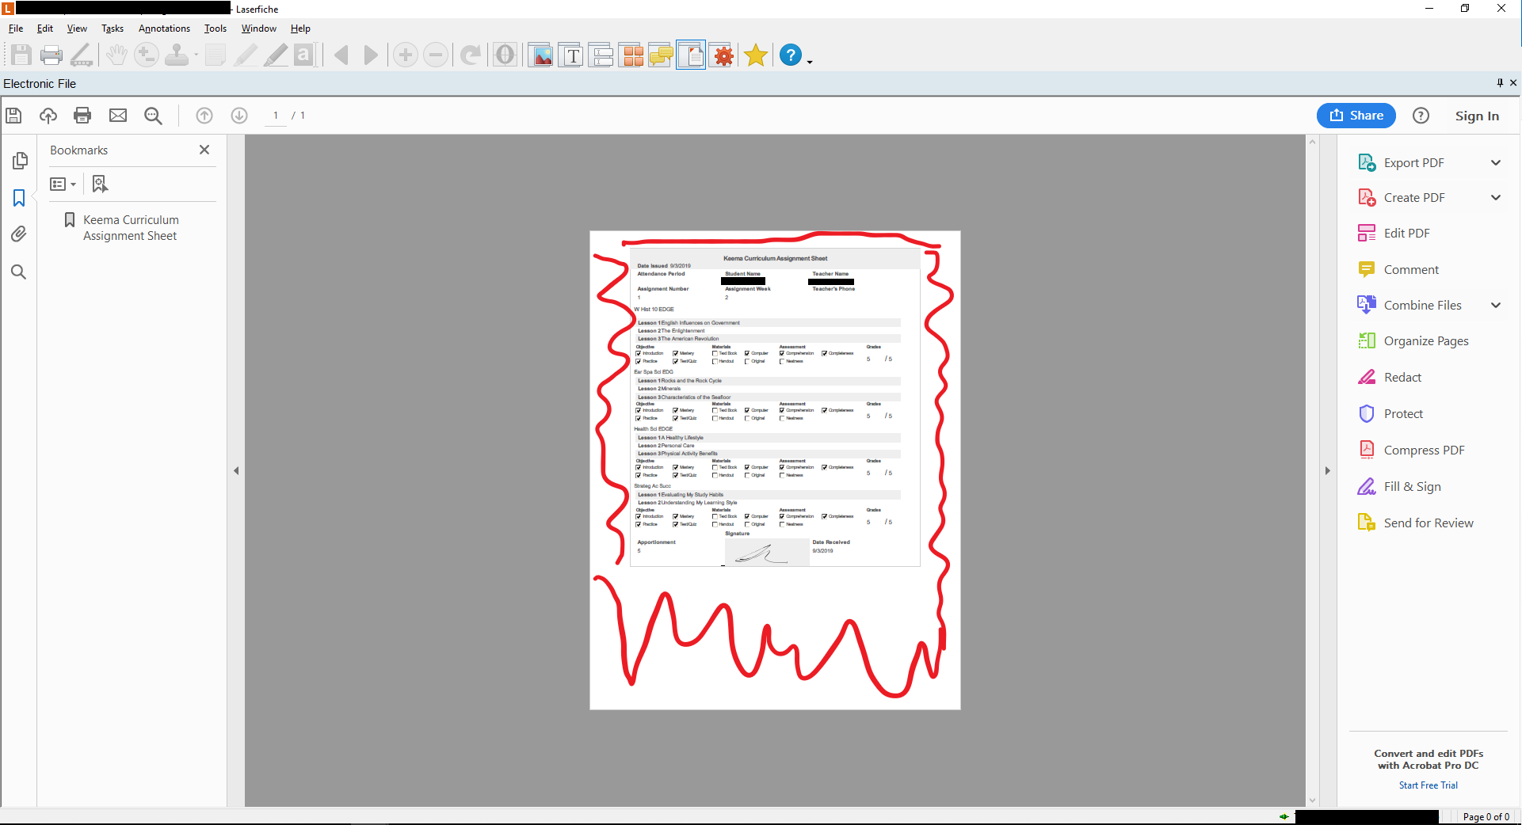
Task: Click the gold star favorites icon
Action: tap(756, 55)
